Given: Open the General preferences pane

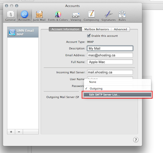Looking at the screenshot, I should [x=10, y=16].
